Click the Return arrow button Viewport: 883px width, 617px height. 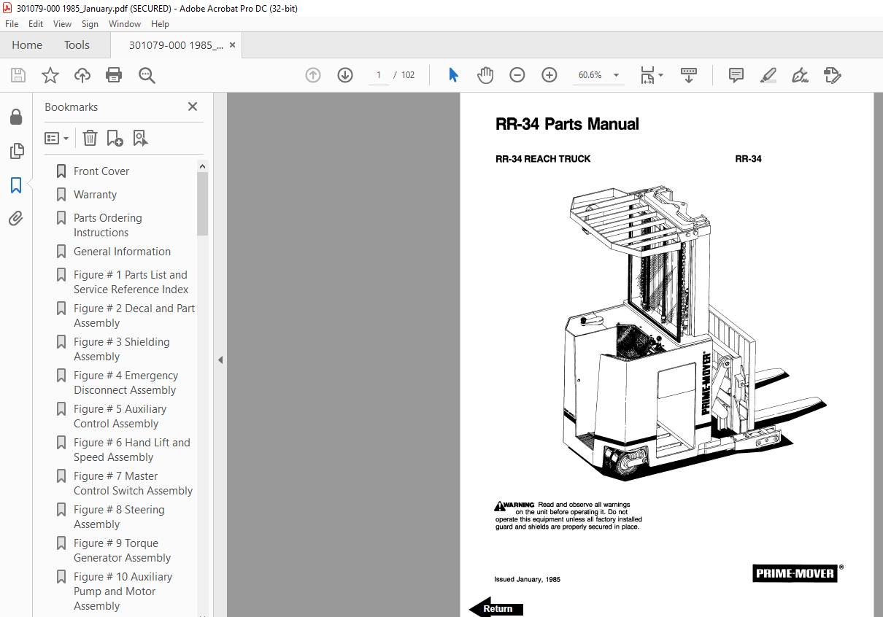click(x=496, y=608)
